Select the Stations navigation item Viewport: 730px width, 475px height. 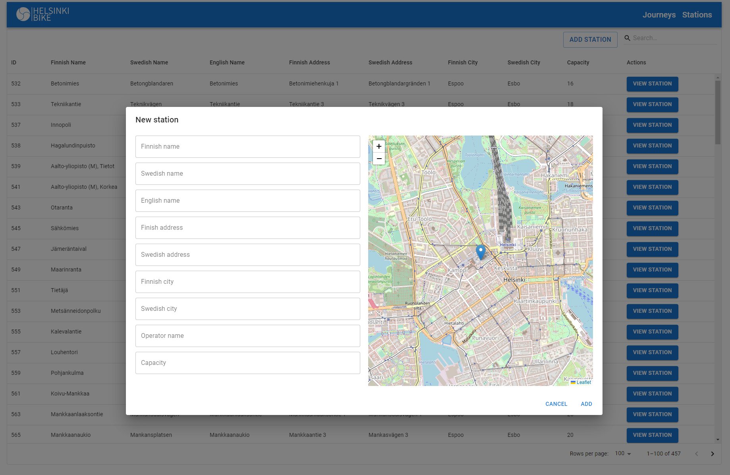click(697, 15)
